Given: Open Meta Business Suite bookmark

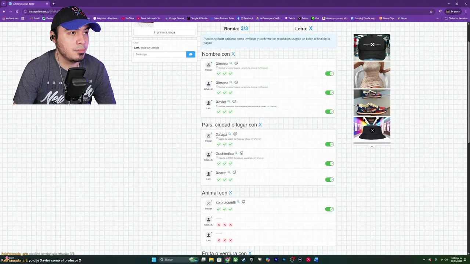Looking at the screenshot, I should pos(222,18).
